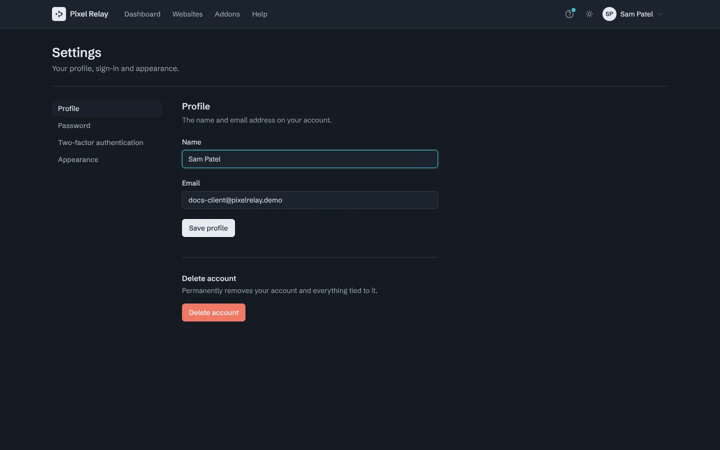This screenshot has height=450, width=720.
Task: Toggle light theme with the sun icon
Action: coord(589,14)
